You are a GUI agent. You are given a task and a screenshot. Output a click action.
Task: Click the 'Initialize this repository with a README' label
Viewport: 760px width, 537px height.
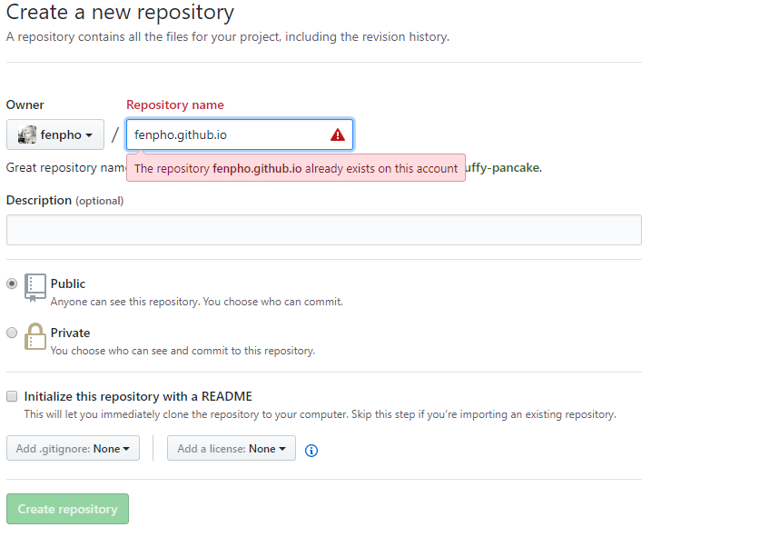(138, 396)
